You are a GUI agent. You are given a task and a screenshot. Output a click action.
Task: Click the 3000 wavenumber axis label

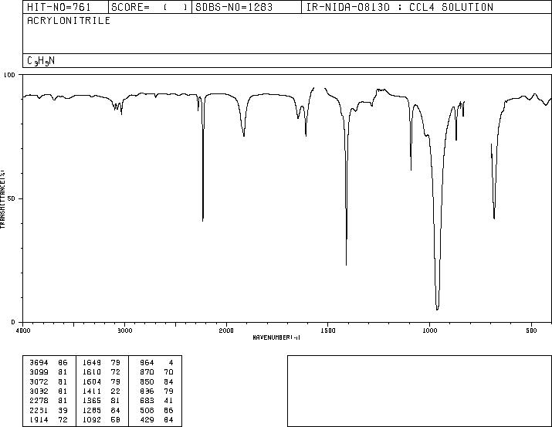coord(124,330)
